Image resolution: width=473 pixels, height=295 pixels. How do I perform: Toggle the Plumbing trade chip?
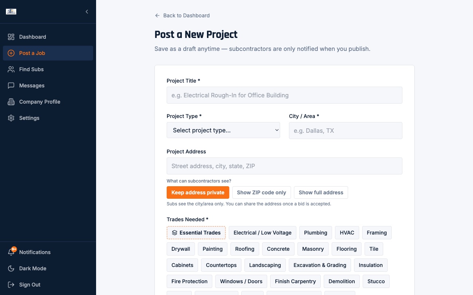pyautogui.click(x=316, y=233)
